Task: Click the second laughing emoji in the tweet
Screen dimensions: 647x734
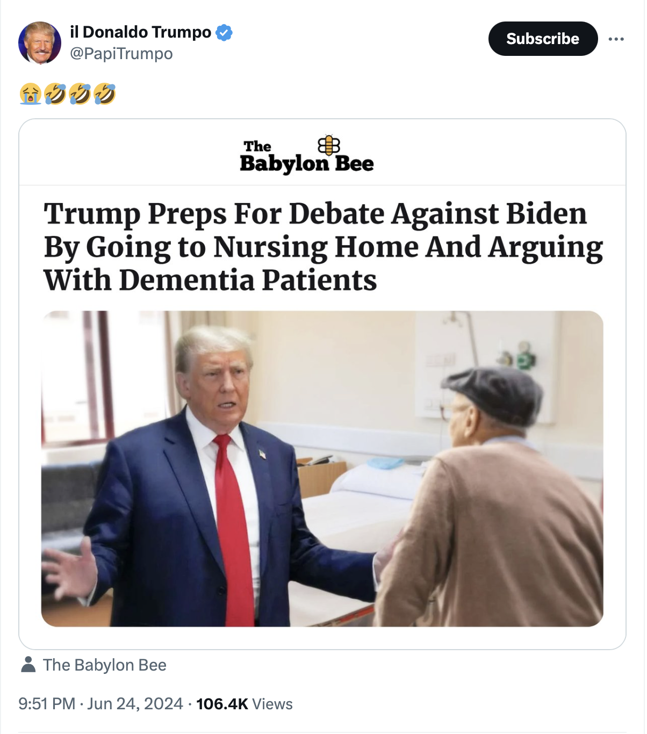Action: 80,93
